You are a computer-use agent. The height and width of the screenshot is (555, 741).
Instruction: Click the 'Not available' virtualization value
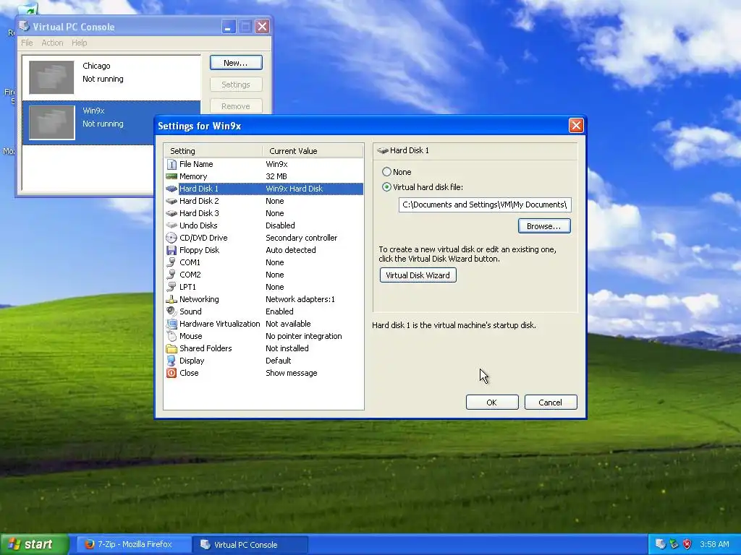[x=288, y=324]
